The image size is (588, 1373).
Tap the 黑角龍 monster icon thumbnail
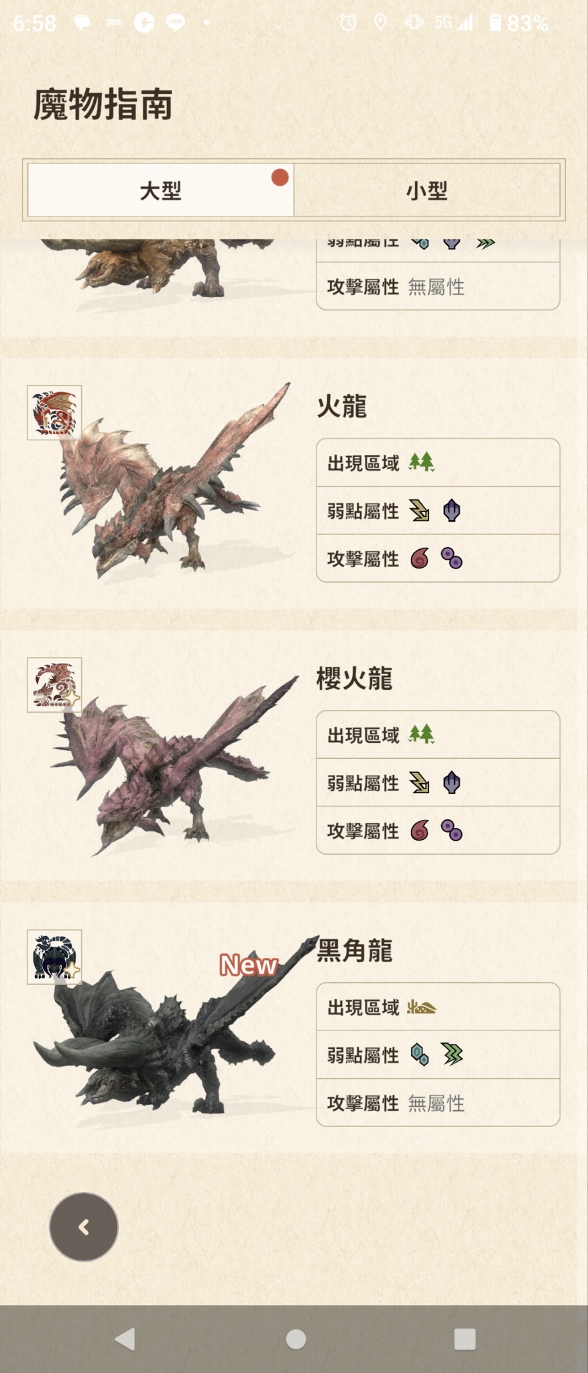point(54,957)
